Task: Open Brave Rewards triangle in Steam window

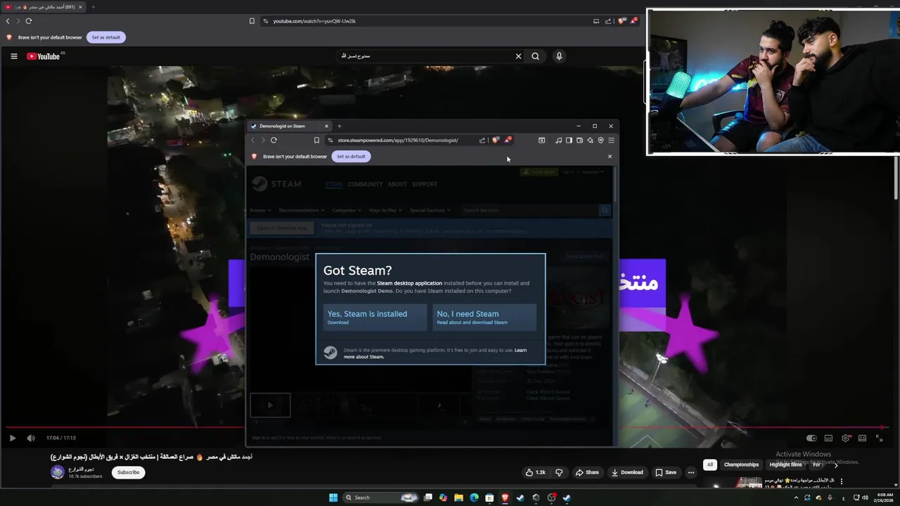Action: tap(508, 140)
